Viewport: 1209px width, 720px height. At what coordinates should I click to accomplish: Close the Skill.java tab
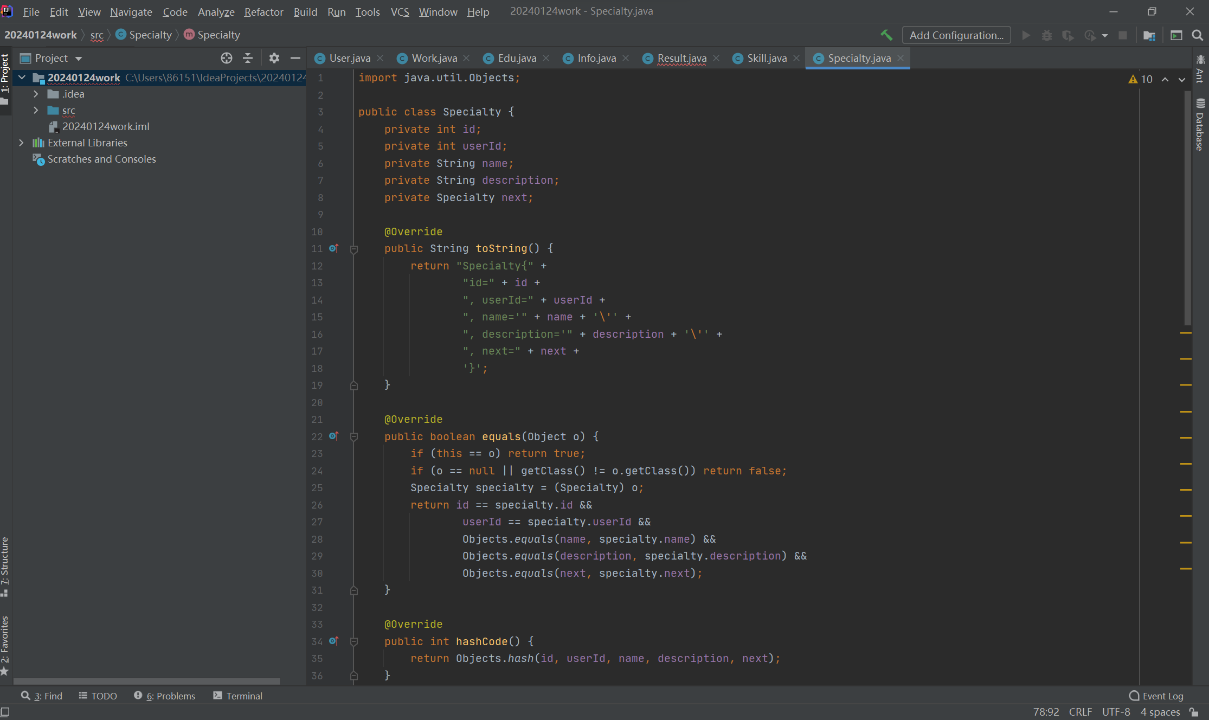(796, 58)
